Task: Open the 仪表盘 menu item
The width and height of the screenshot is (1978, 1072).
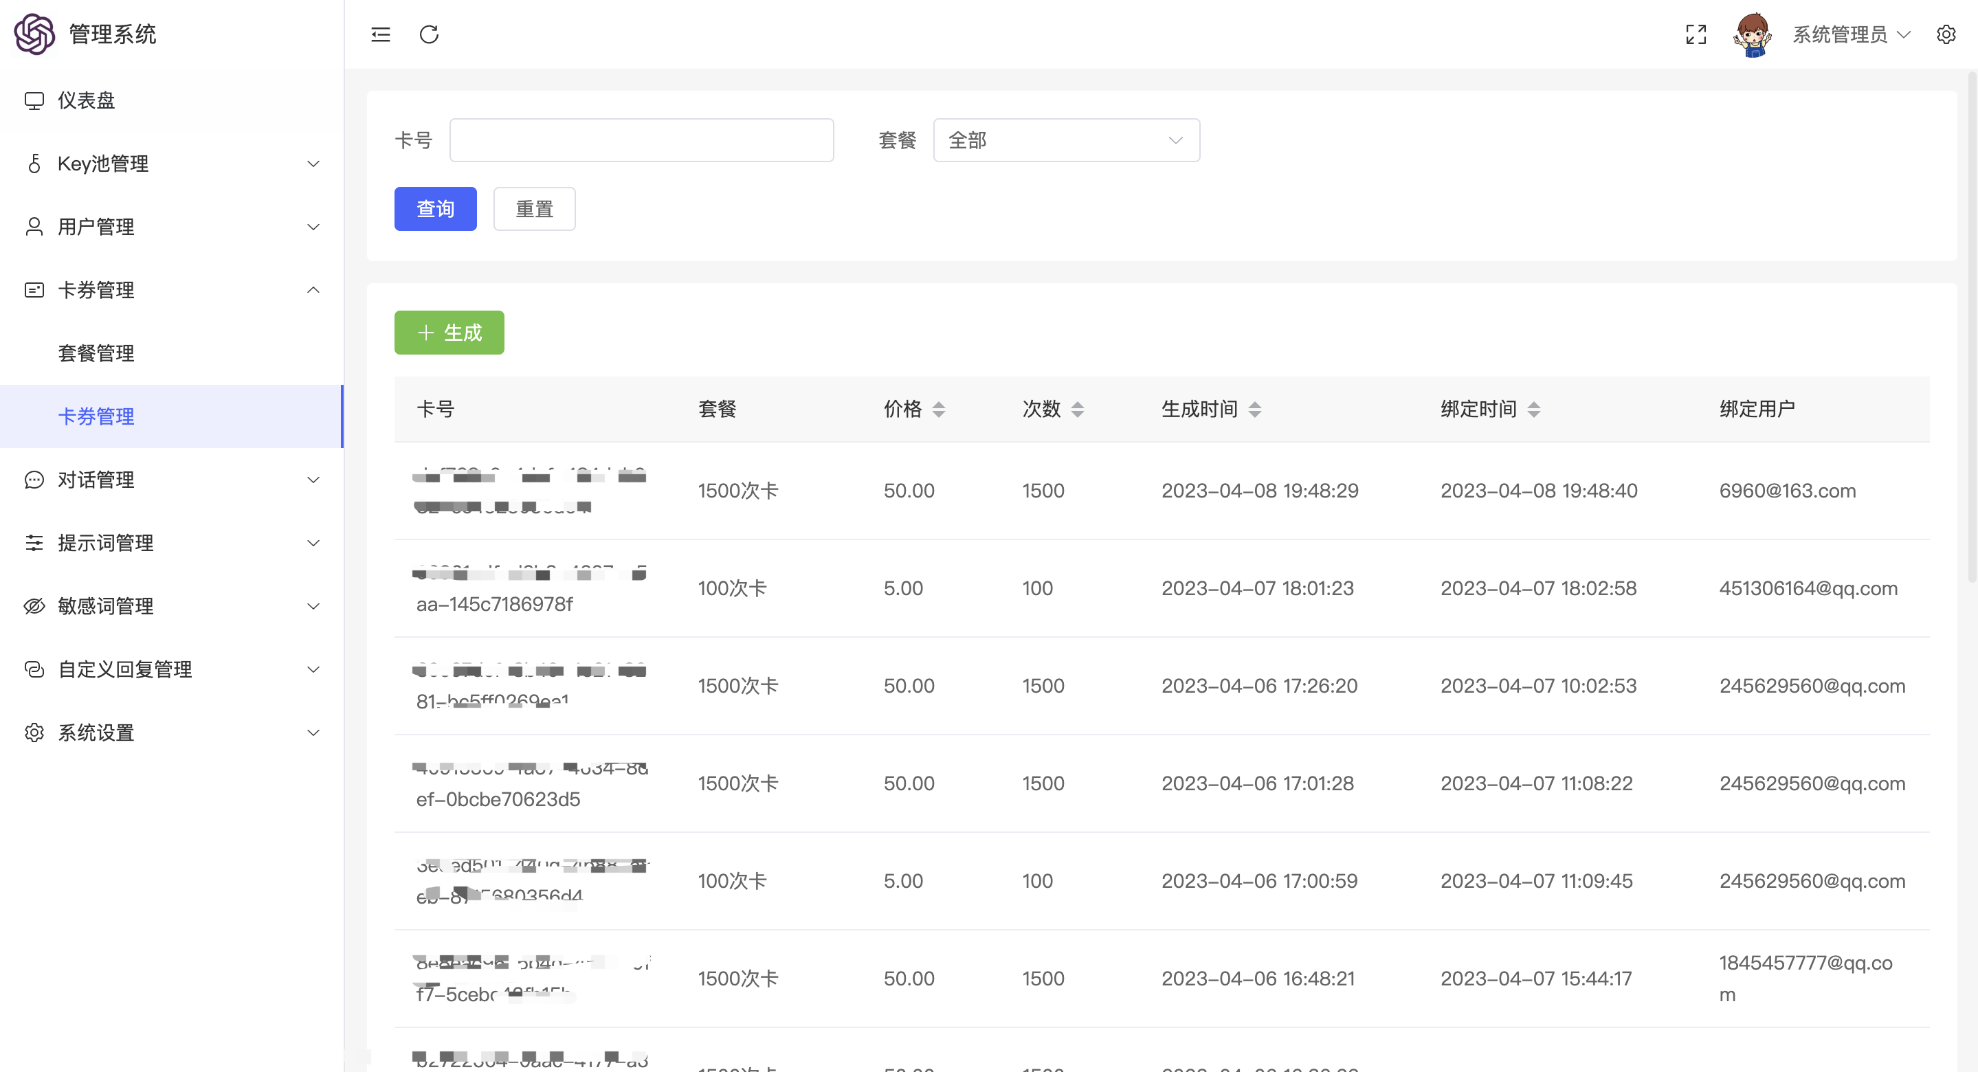Action: (x=172, y=100)
